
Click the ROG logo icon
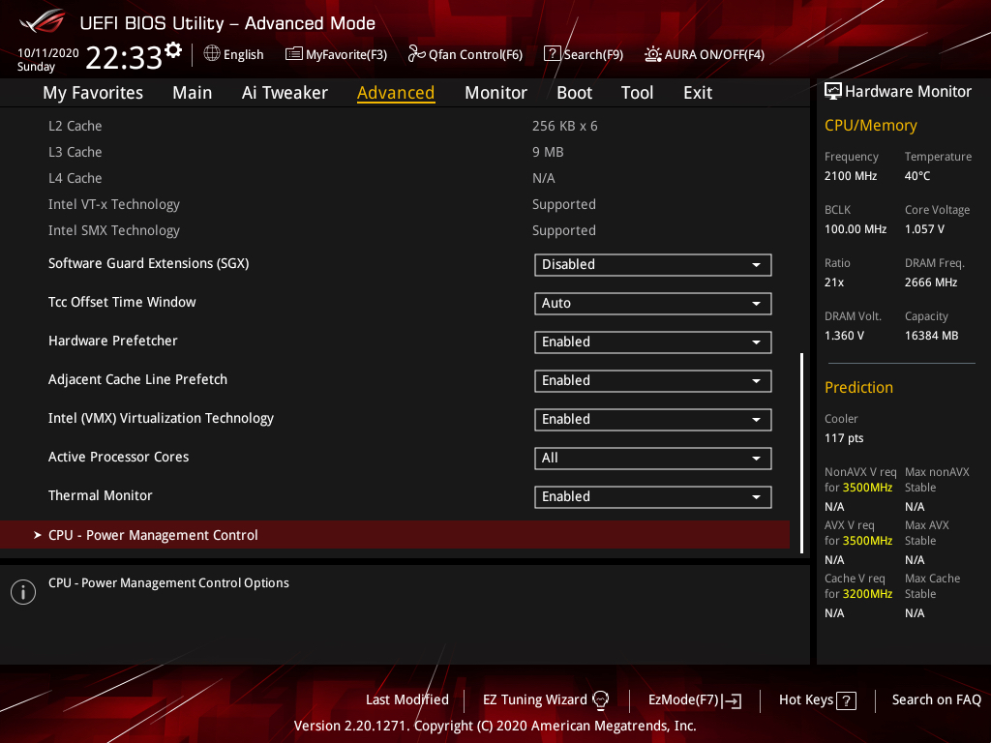coord(43,21)
